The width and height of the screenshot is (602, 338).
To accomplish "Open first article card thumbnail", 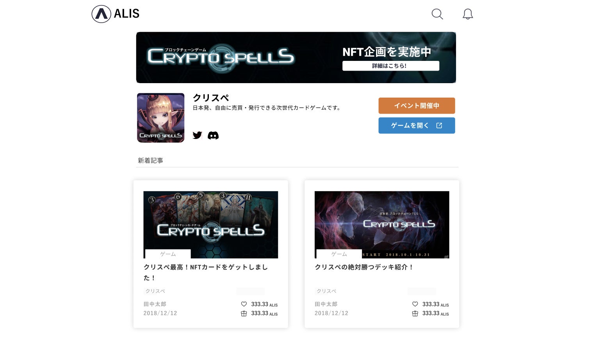I will tap(211, 225).
